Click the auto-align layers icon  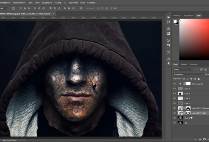click(81, 8)
